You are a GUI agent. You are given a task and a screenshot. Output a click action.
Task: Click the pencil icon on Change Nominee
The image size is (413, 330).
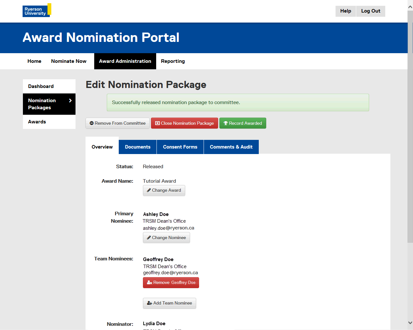149,238
